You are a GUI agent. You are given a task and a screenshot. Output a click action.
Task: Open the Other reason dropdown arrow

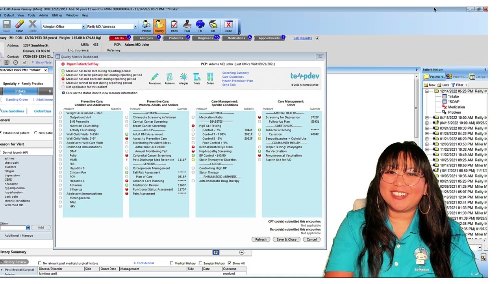coord(28,228)
